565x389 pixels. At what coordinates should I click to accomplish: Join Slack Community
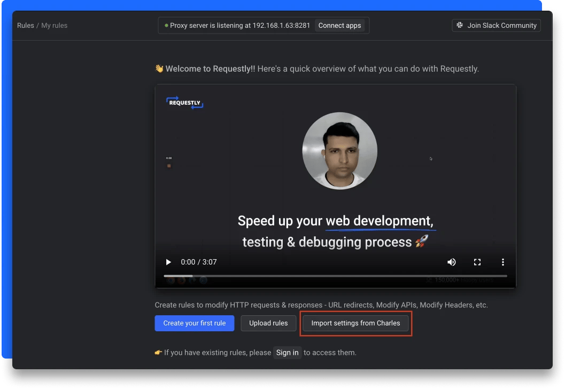click(496, 25)
